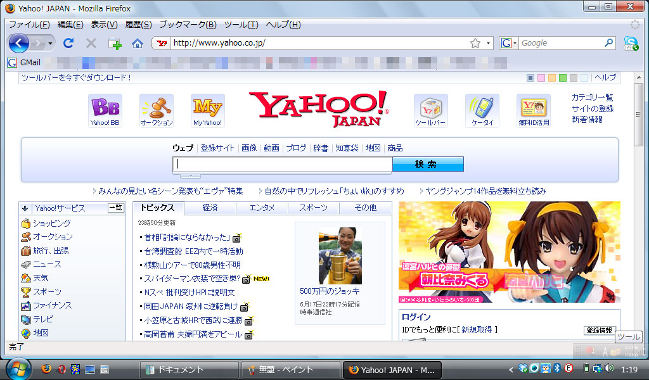Click the vertical page scrollbar thumb
The image size is (649, 380).
pos(638,115)
